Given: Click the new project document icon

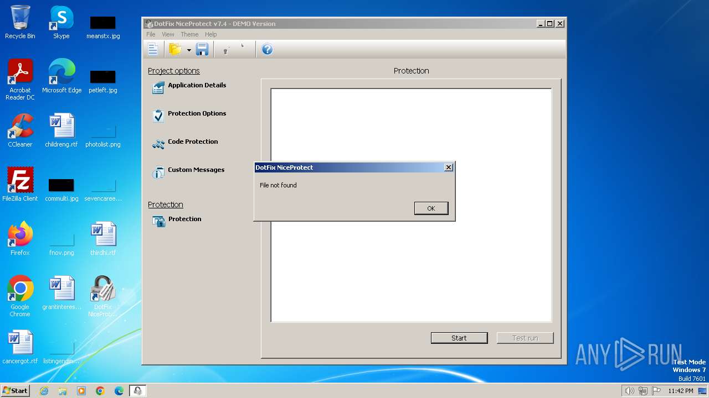Looking at the screenshot, I should click(x=153, y=50).
